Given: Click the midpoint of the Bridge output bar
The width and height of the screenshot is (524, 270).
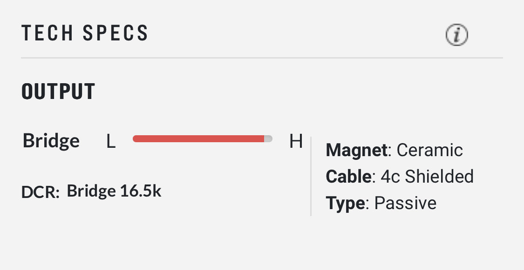Looking at the screenshot, I should click(x=203, y=138).
